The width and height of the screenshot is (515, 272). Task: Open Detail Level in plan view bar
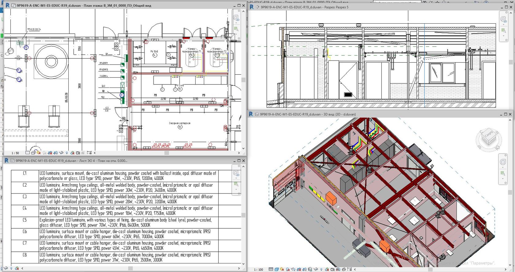pyautogui.click(x=28, y=153)
